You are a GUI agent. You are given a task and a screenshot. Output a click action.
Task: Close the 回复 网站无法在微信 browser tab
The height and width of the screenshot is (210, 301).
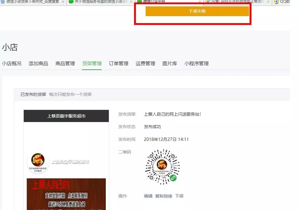(268, 2)
